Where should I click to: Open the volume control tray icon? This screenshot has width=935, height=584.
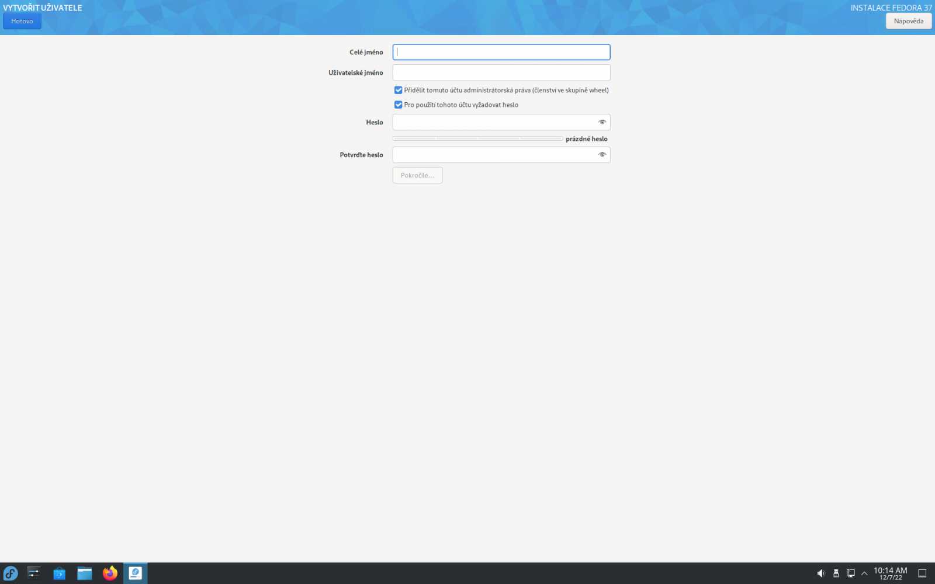tap(820, 573)
